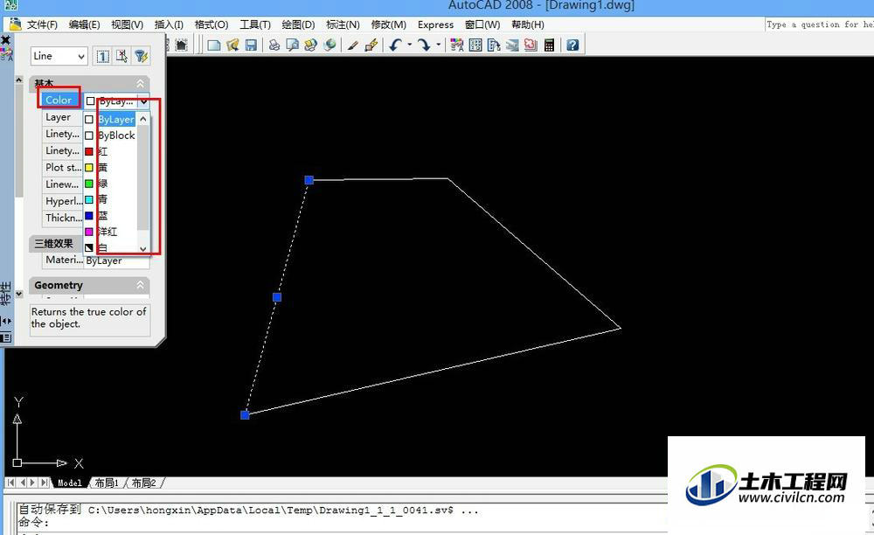Click the Color property label
The image size is (874, 535).
tap(59, 100)
